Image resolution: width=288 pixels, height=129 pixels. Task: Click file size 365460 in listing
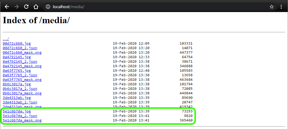click(186, 121)
